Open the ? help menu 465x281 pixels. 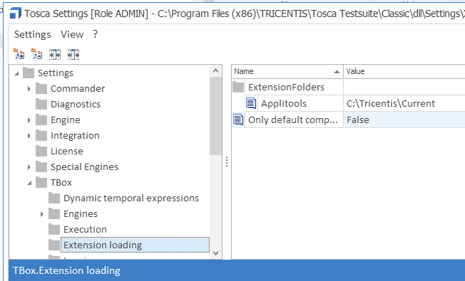95,34
